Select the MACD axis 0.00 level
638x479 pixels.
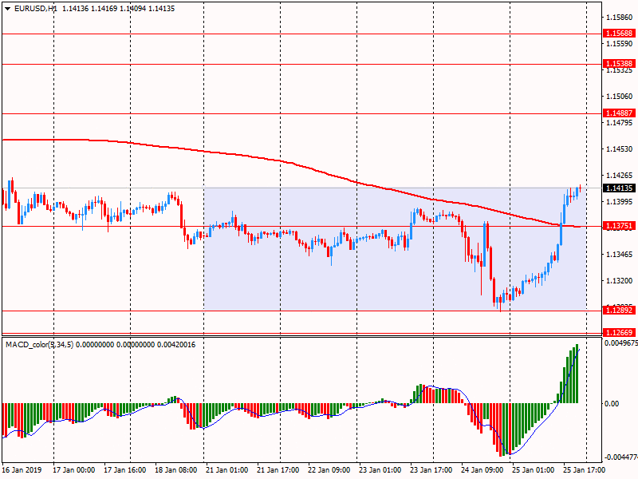[x=612, y=404]
